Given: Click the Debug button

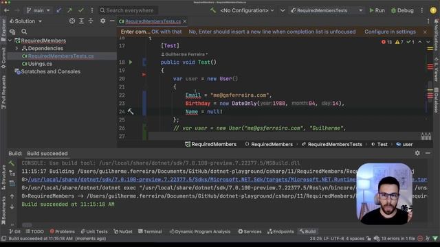Looking at the screenshot, I should coord(402,10).
